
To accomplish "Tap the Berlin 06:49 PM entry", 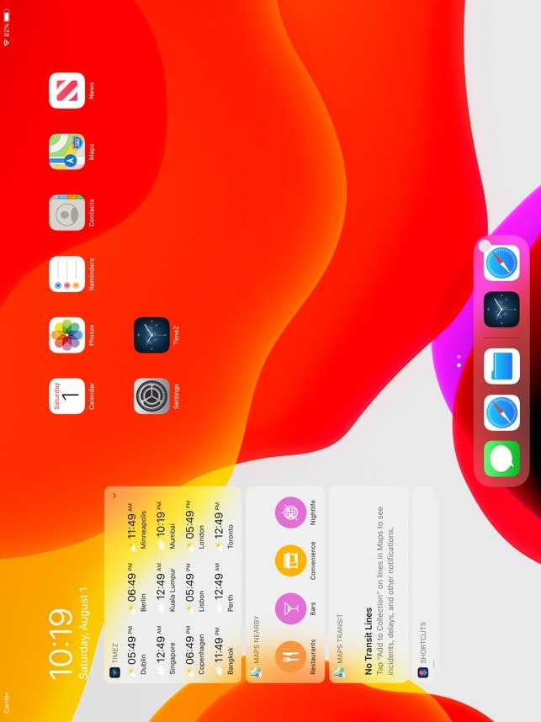I will point(137,587).
